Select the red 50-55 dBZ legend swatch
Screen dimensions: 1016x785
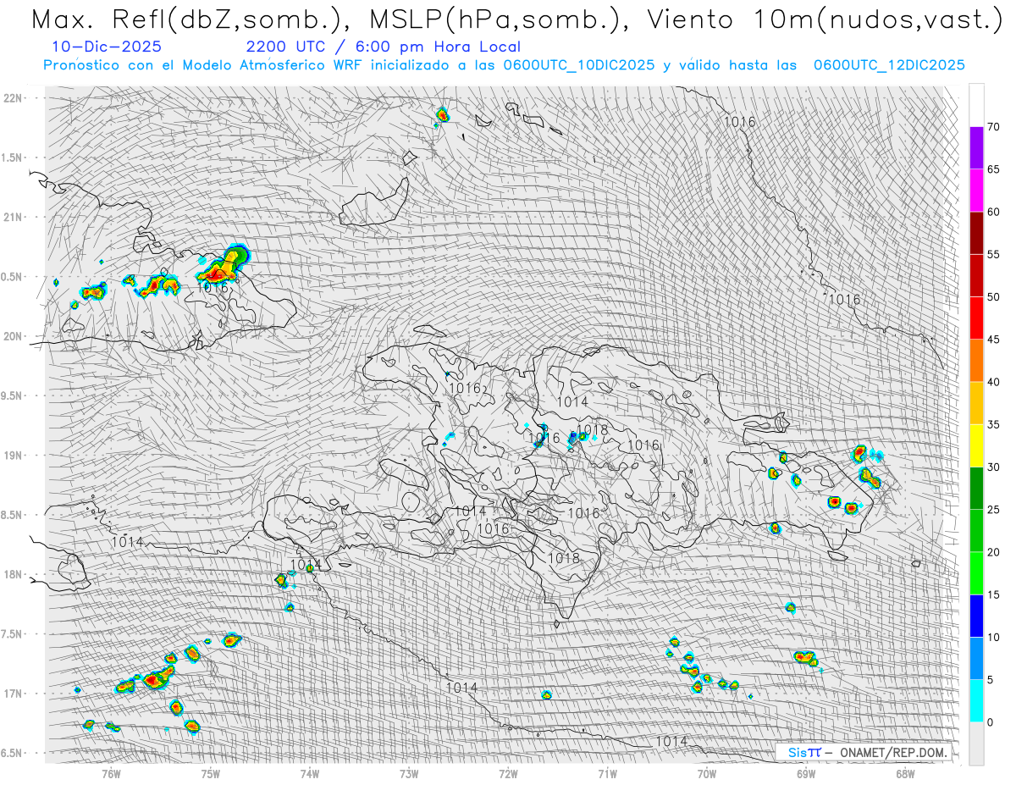[x=976, y=275]
